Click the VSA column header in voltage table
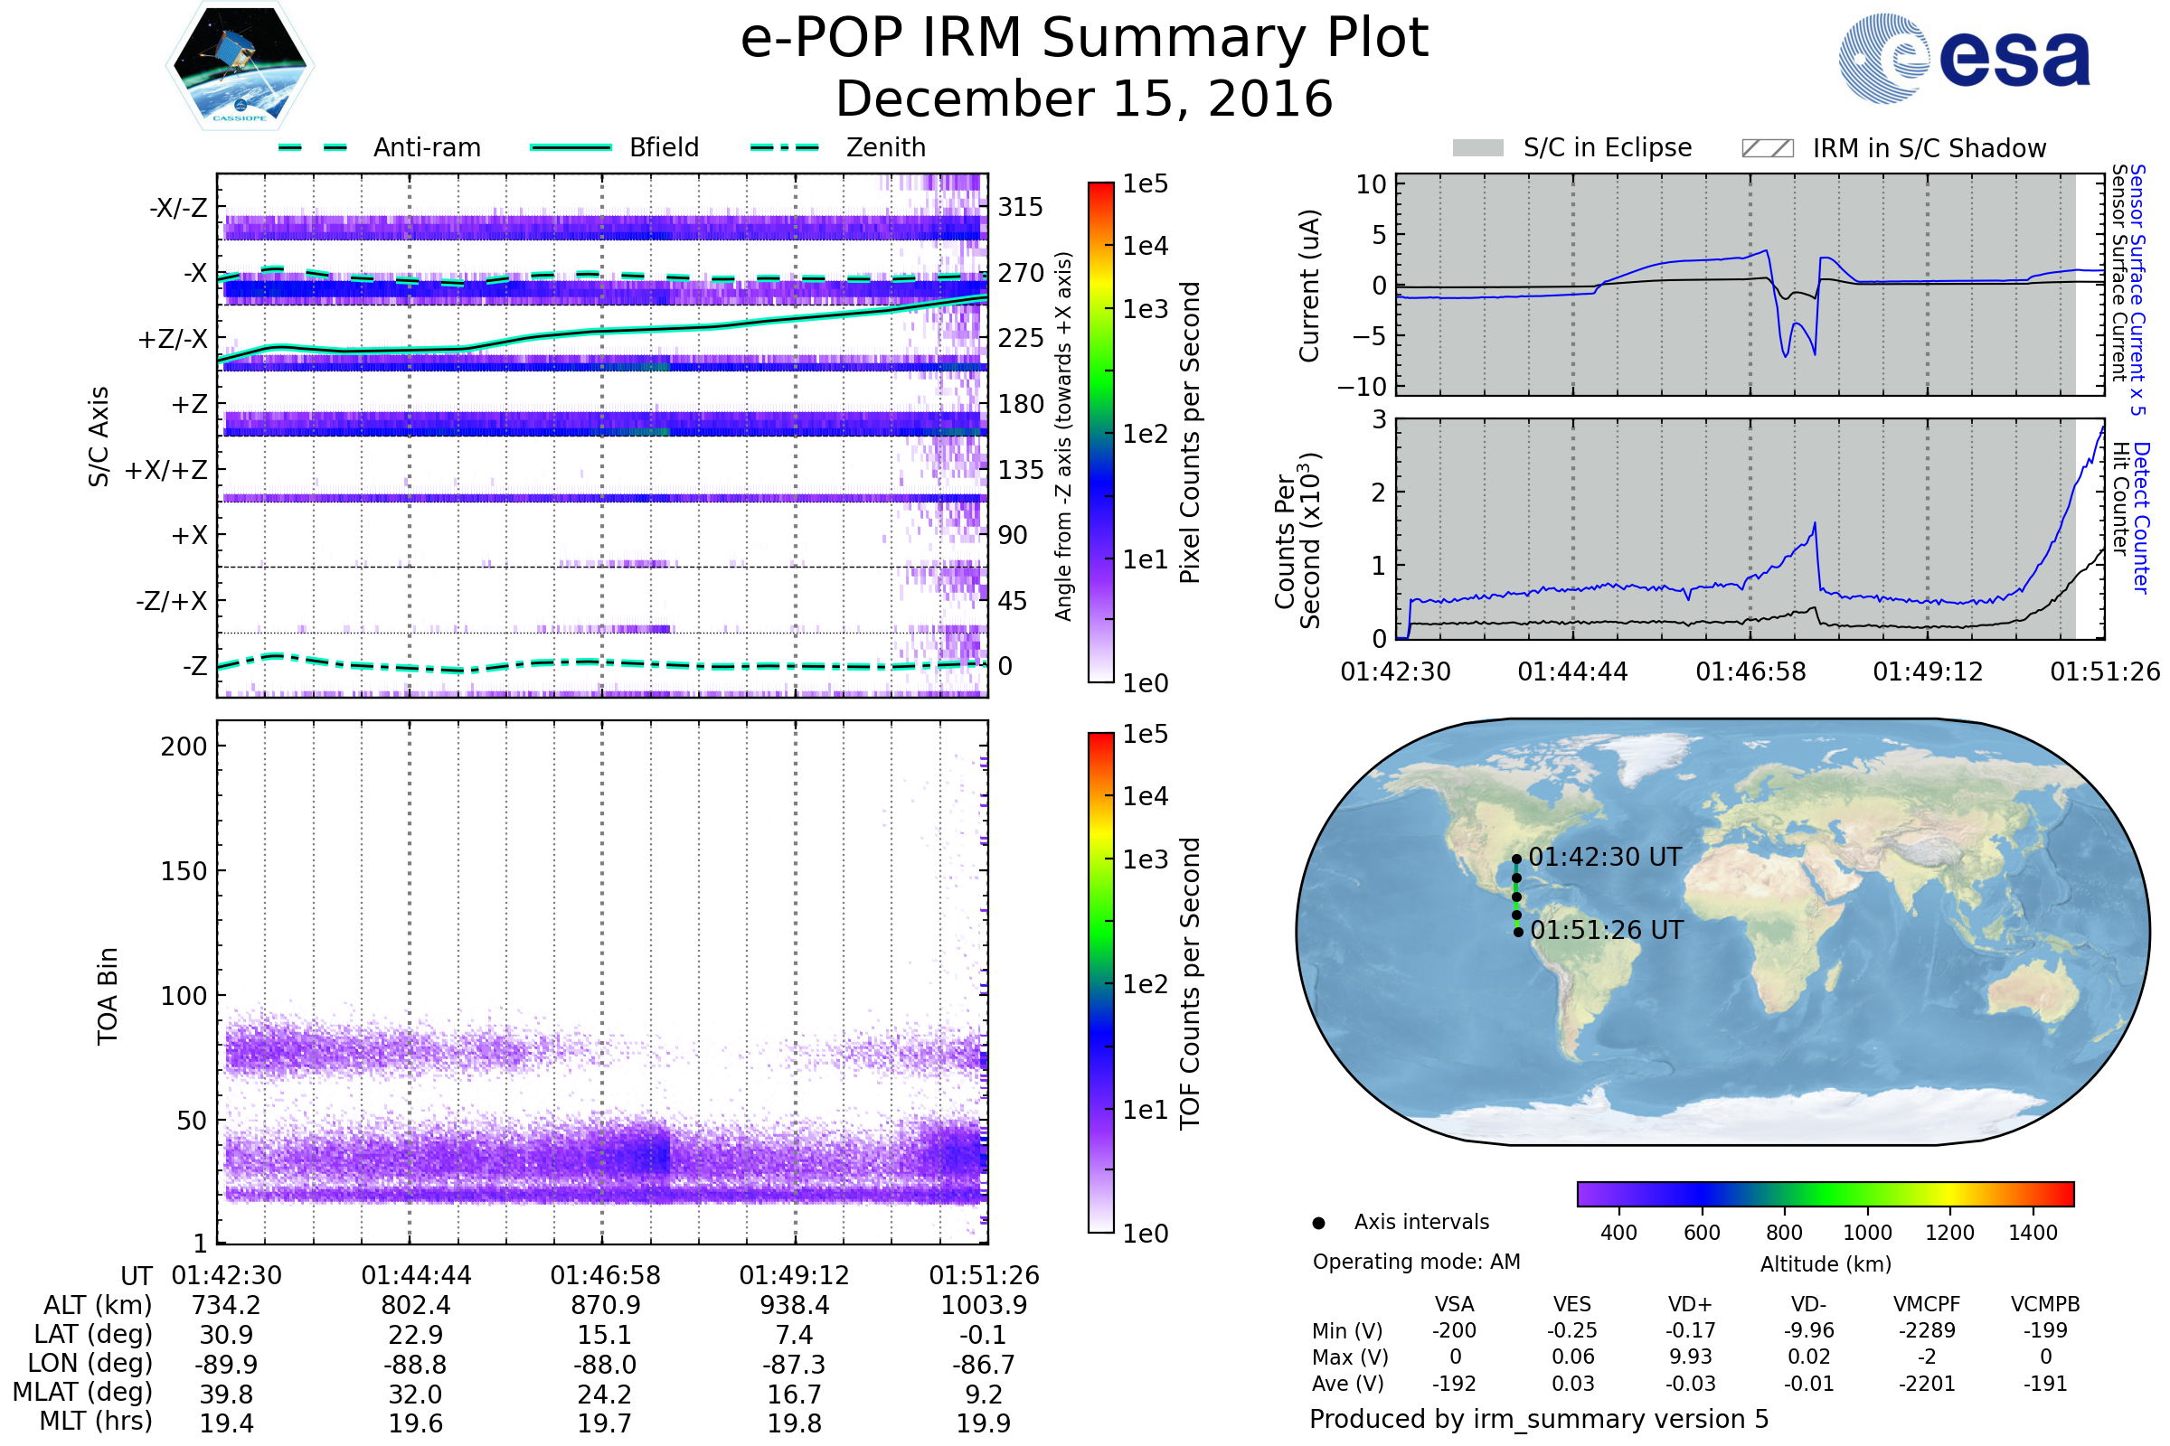Screen dimensions: 2170x1446 (x=1454, y=1304)
